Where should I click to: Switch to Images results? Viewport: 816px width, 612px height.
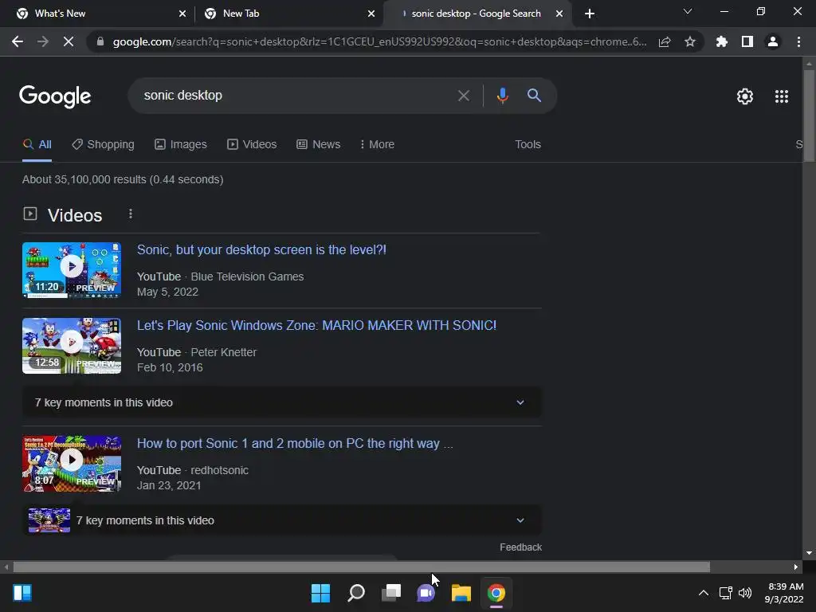(x=181, y=145)
